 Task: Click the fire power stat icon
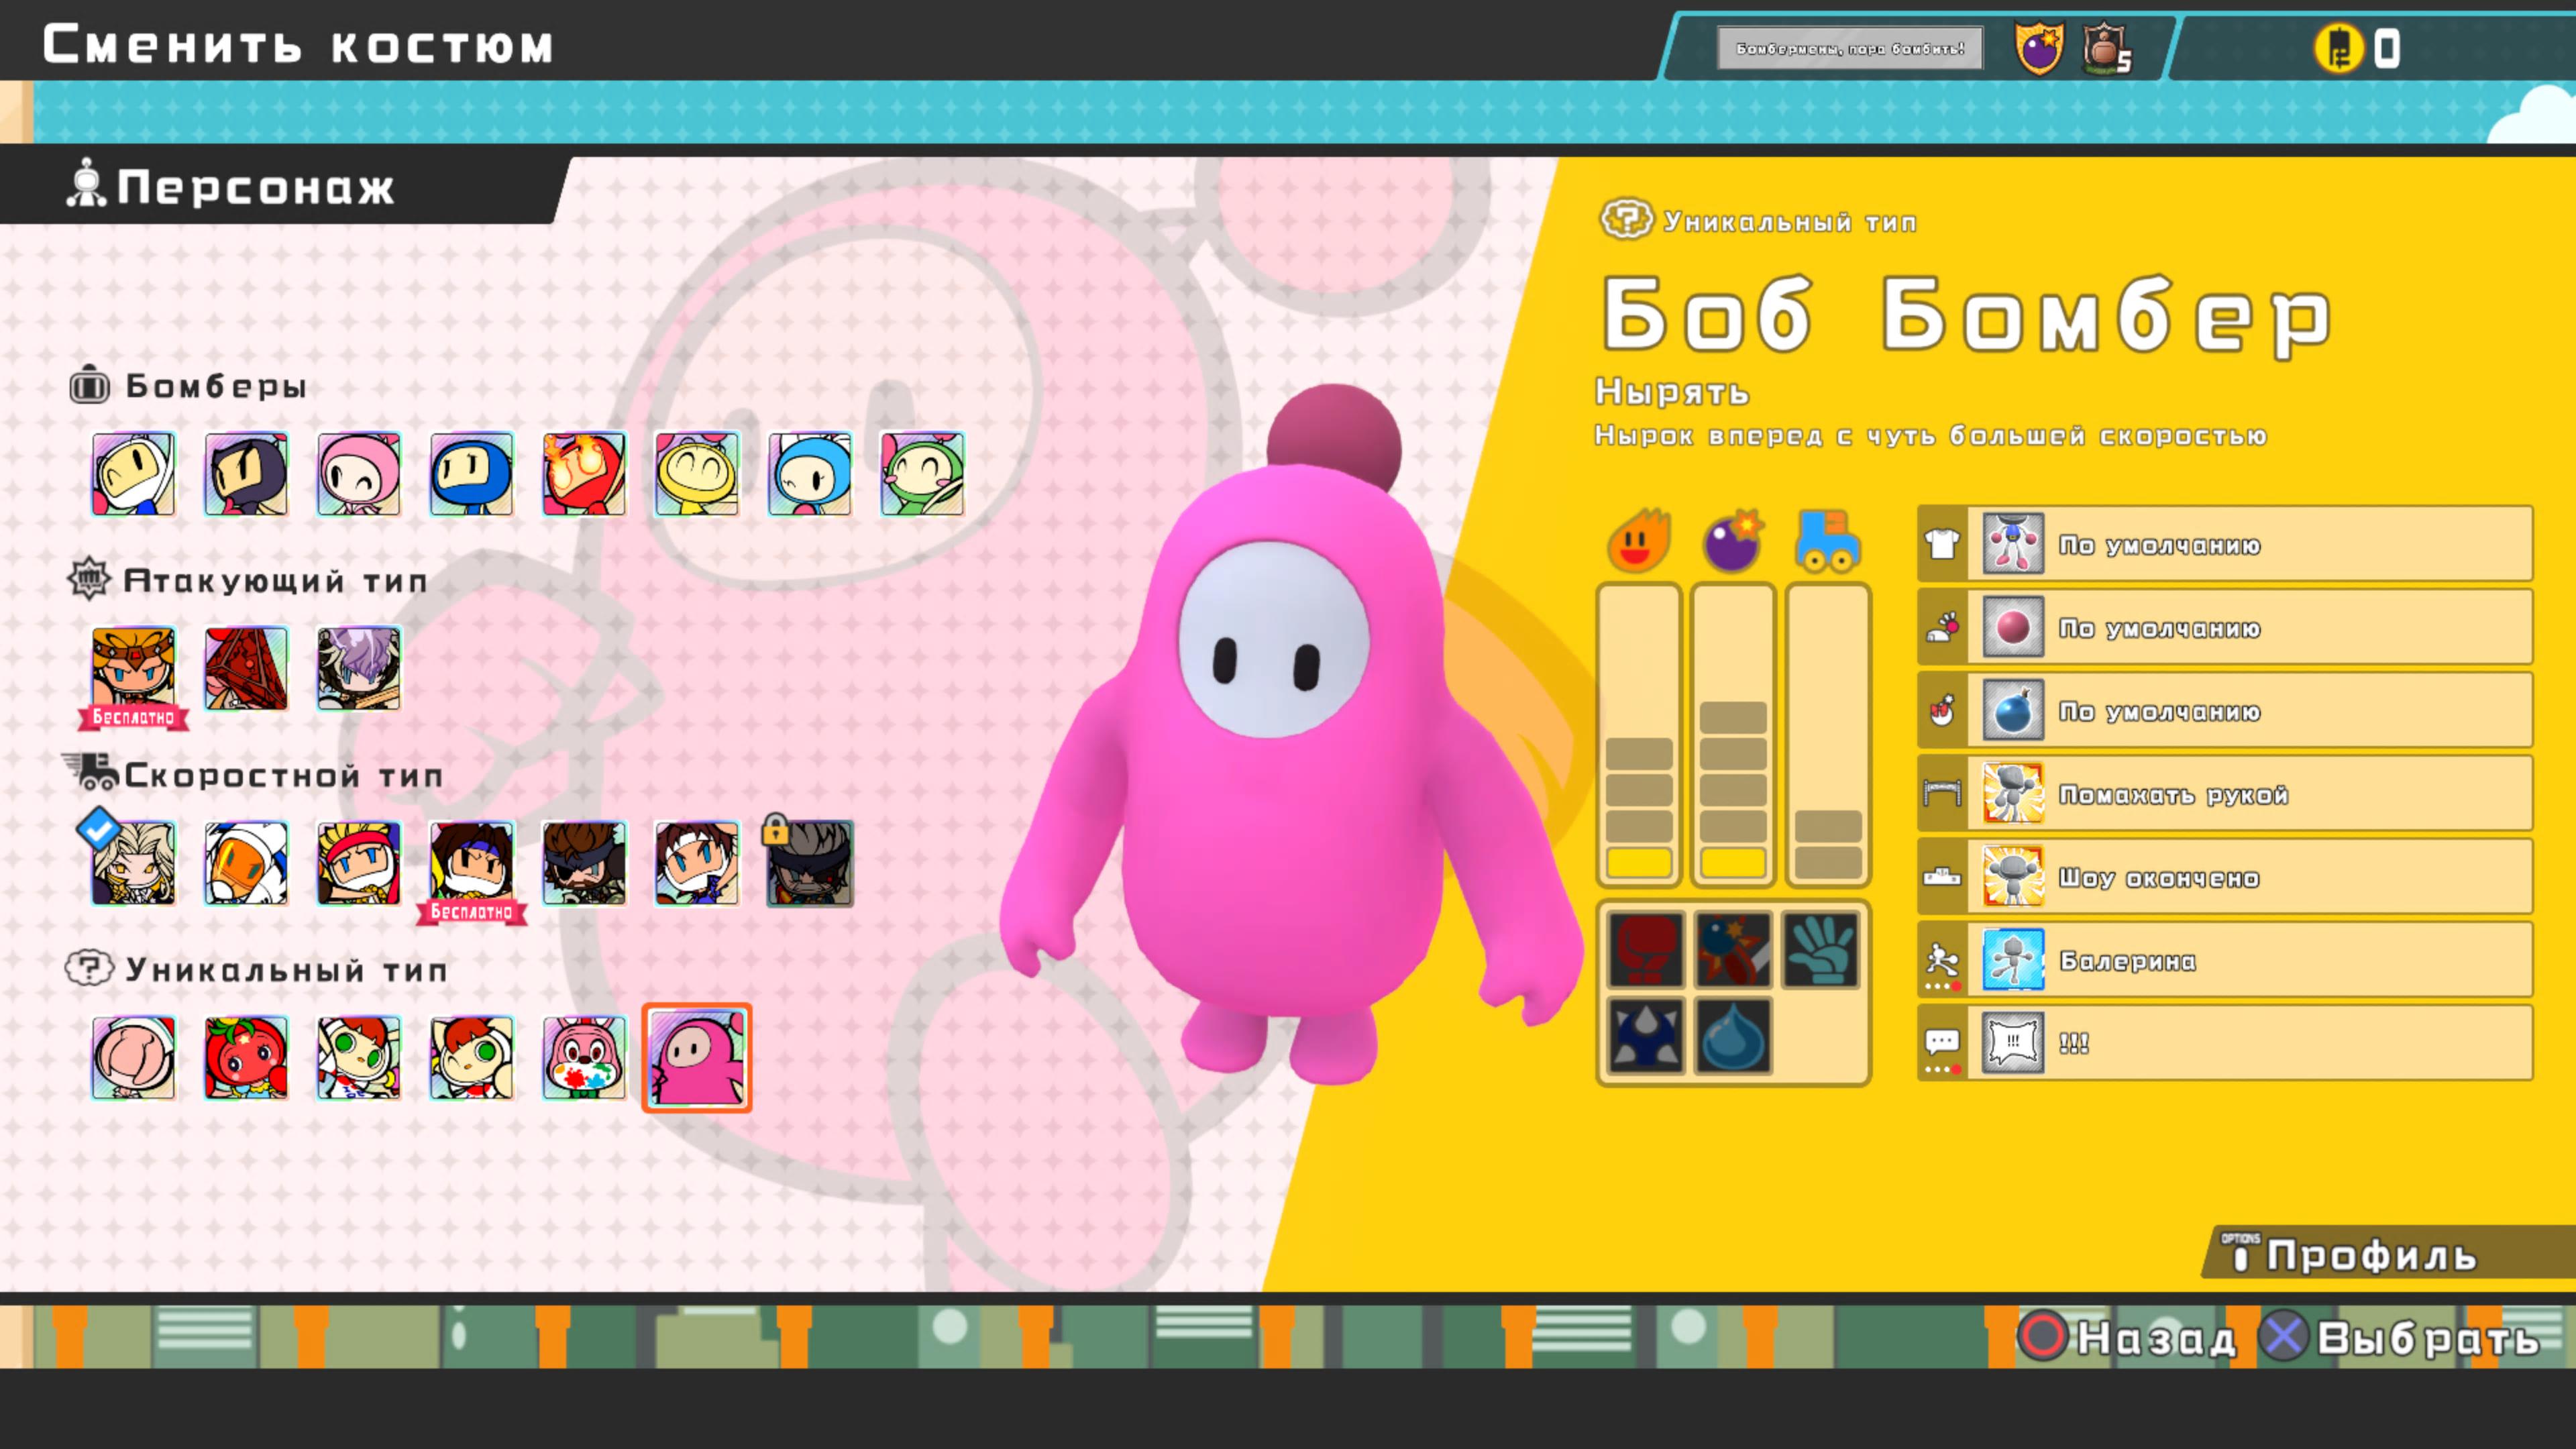[x=1638, y=541]
